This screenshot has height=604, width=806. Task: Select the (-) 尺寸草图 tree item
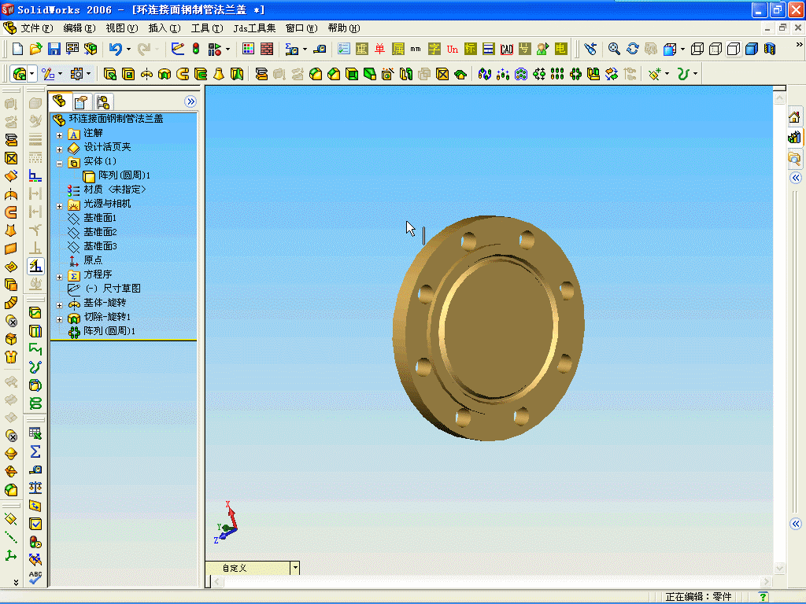(104, 289)
